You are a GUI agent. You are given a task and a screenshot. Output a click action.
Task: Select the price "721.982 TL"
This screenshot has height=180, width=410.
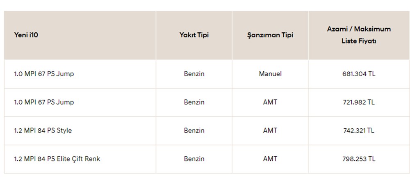click(358, 102)
